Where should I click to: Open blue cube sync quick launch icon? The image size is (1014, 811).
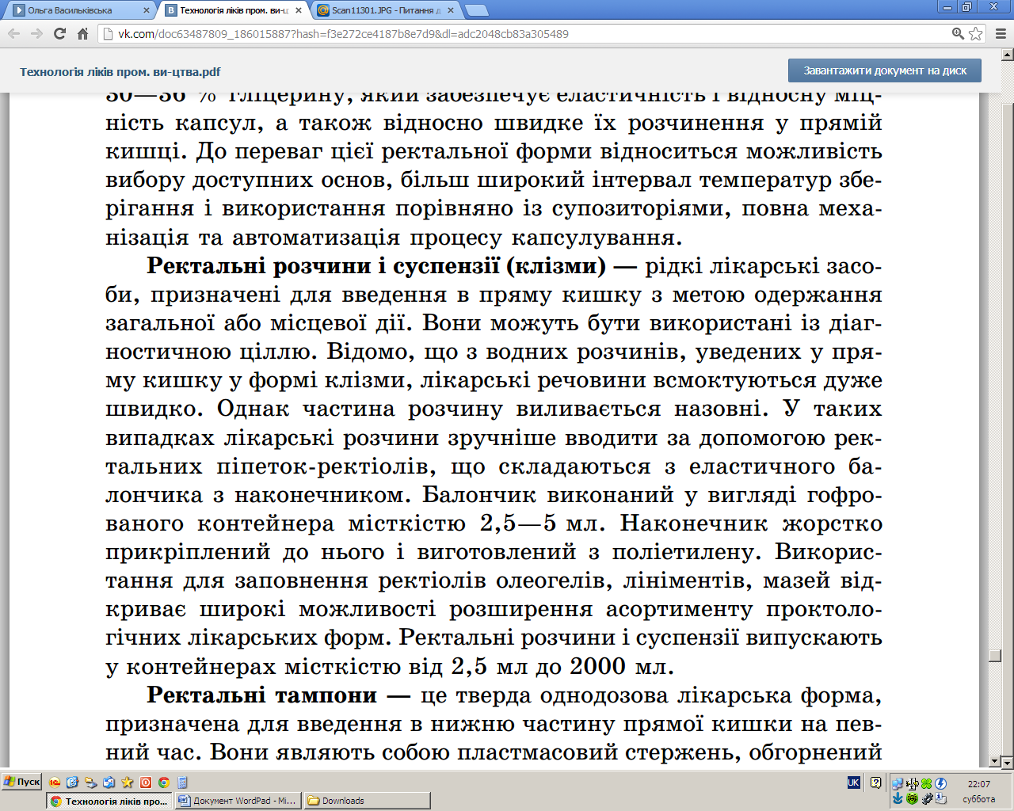[x=109, y=782]
